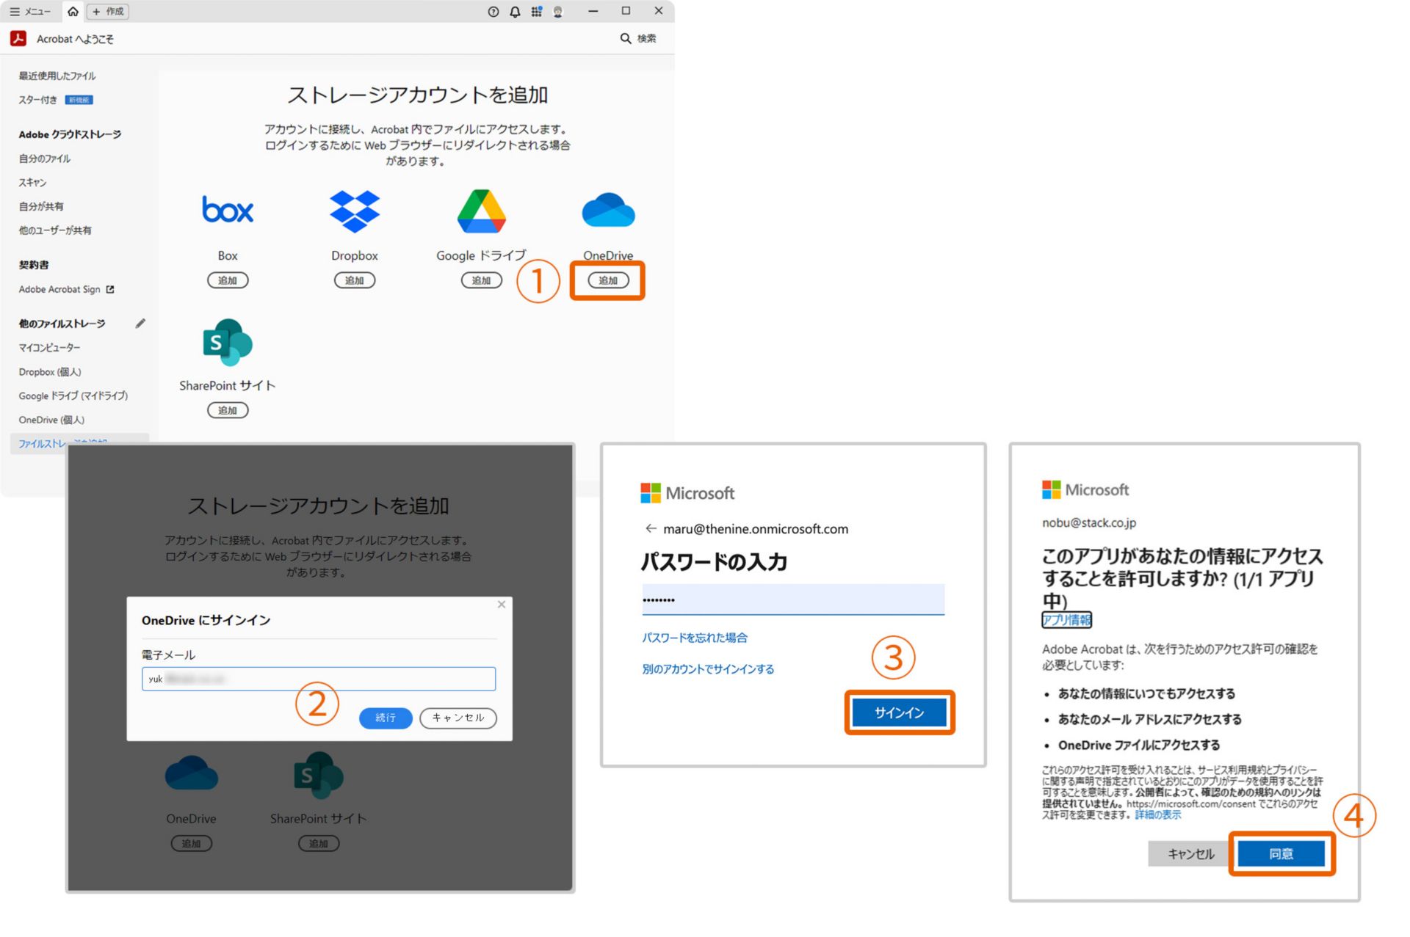
Task: Open the apps grid icon
Action: 537,12
